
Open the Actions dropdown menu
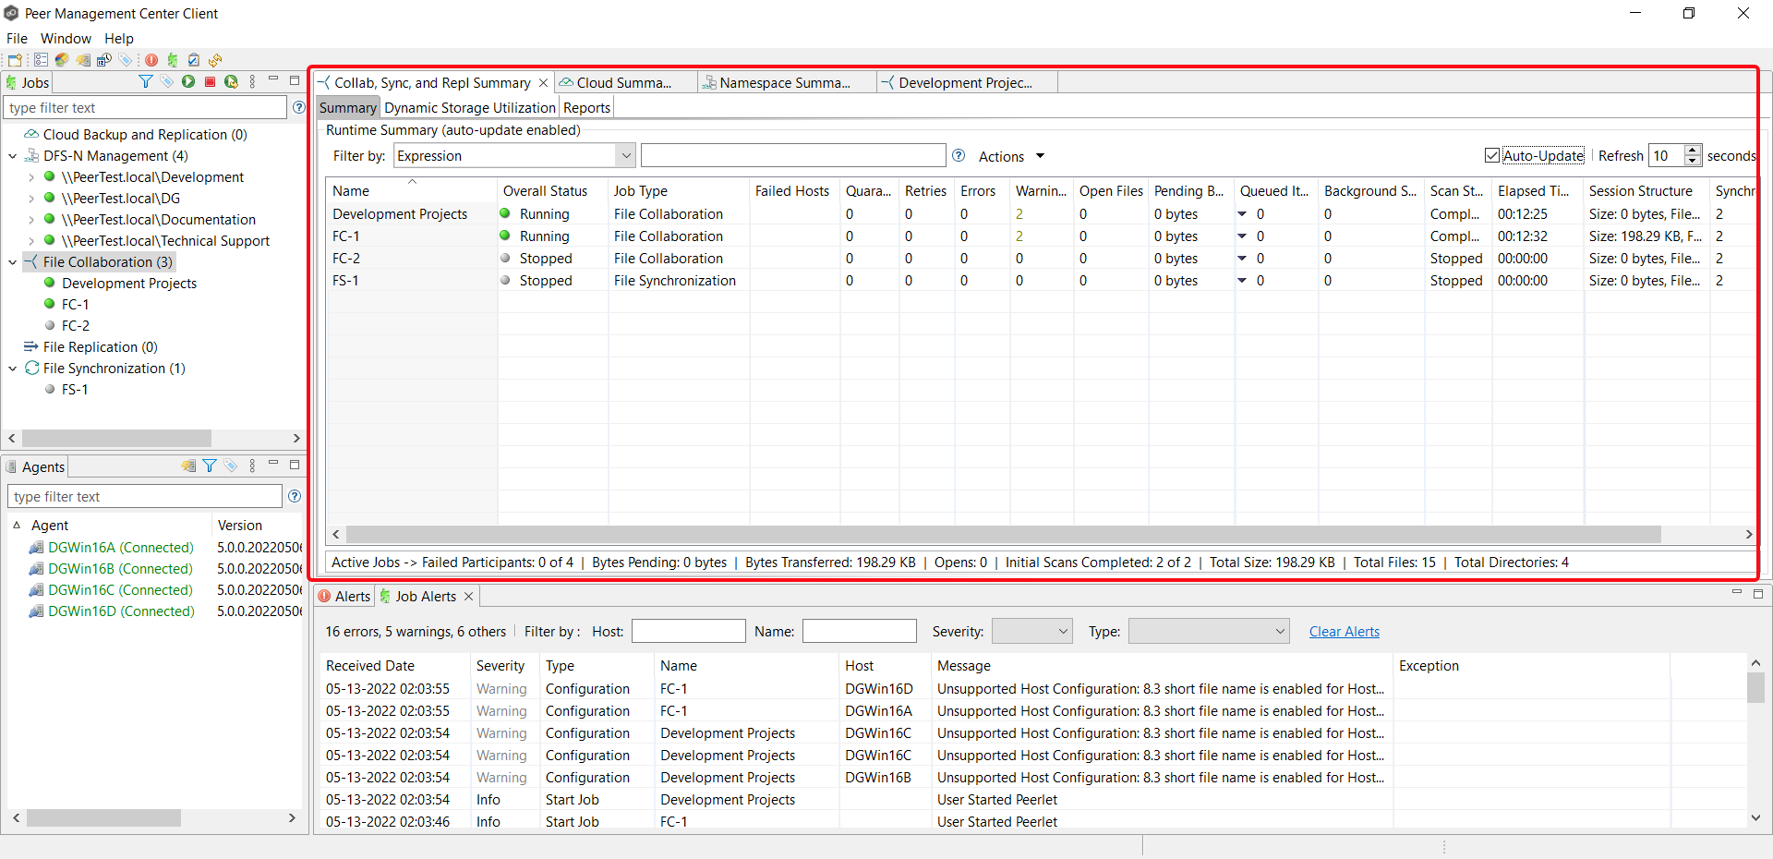coord(1012,157)
